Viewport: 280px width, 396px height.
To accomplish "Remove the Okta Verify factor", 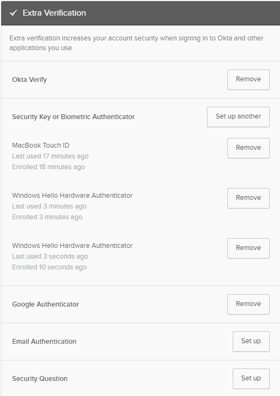I will (x=248, y=80).
